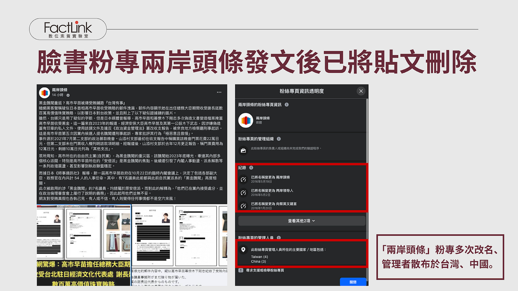Click the history icon for 兩岸頭條 name change
The image size is (518, 291).
tap(243, 179)
